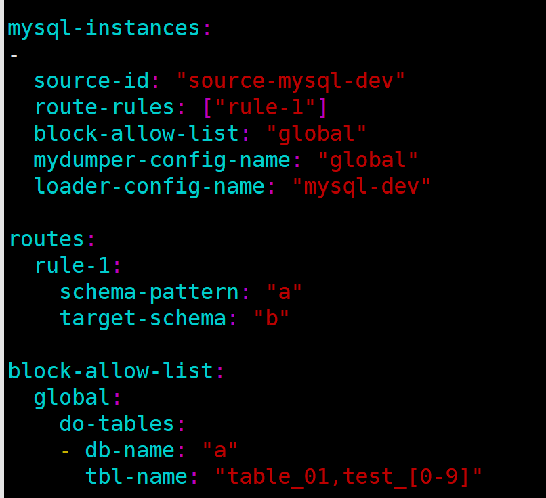Click the tbl-name key
The image size is (546, 498).
point(136,476)
